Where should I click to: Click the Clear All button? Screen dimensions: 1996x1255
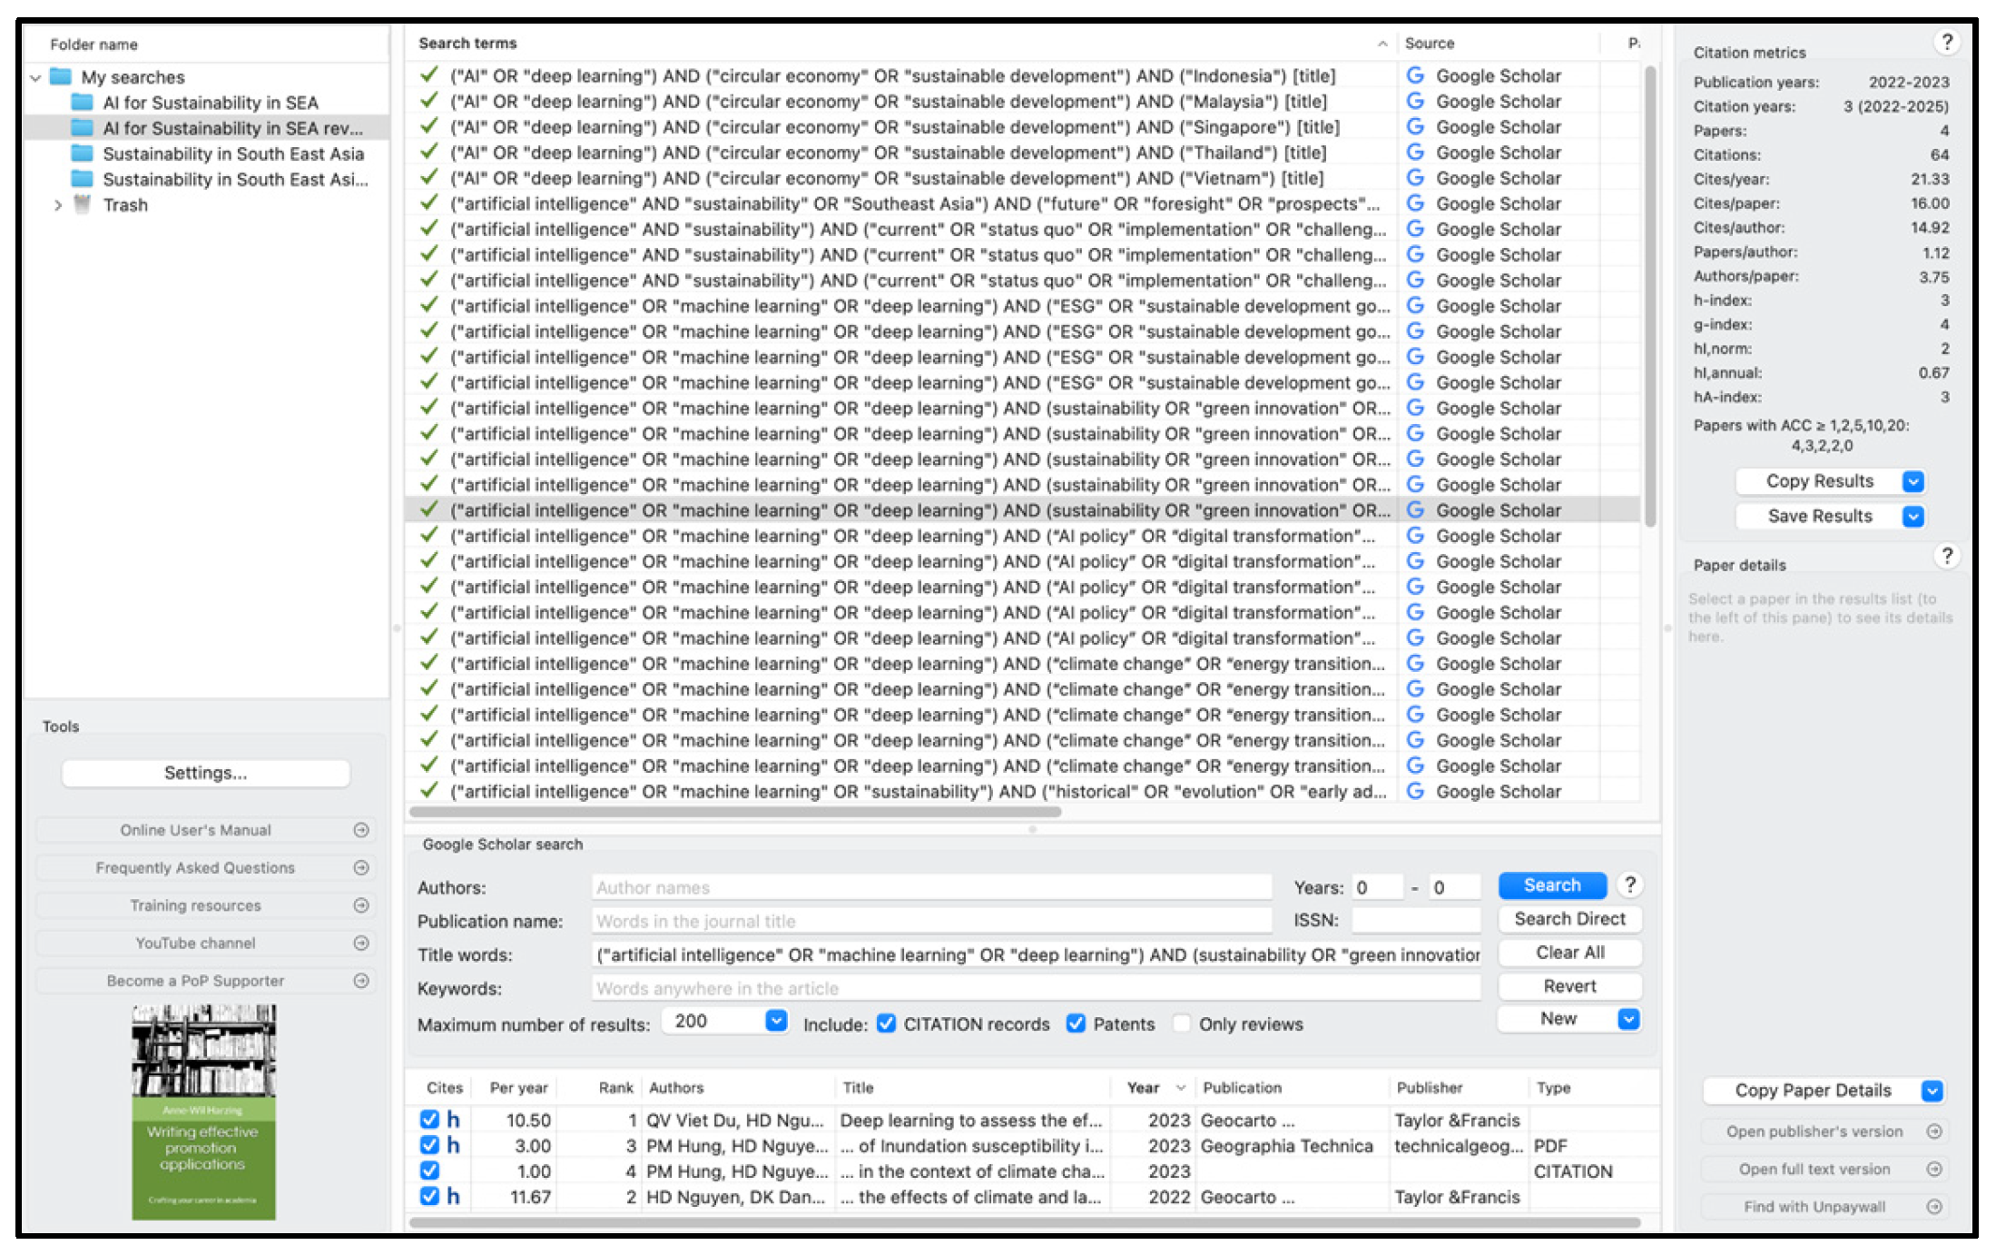[1569, 953]
